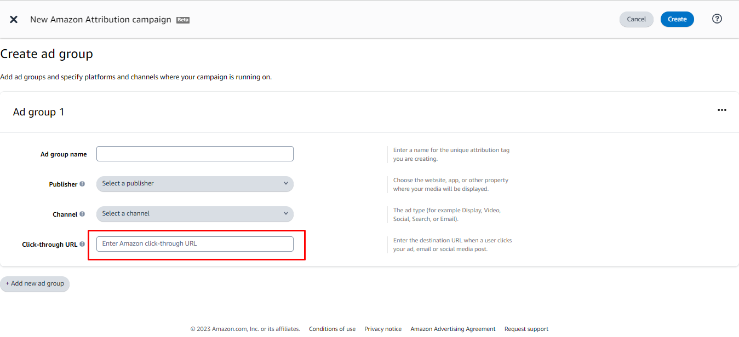Click the Ad group name label
The height and width of the screenshot is (337, 739).
64,154
